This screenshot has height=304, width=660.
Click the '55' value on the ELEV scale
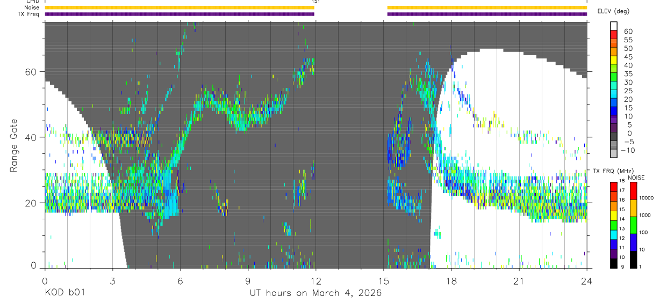tap(628, 40)
